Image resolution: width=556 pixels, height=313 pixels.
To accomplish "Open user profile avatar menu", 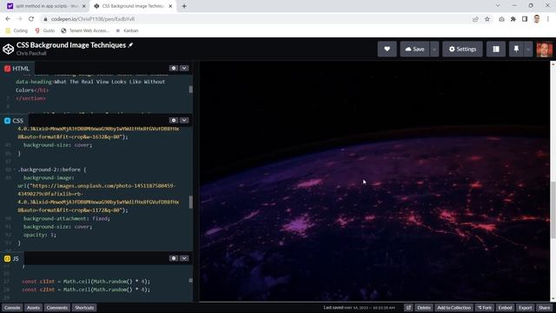I will coord(545,50).
